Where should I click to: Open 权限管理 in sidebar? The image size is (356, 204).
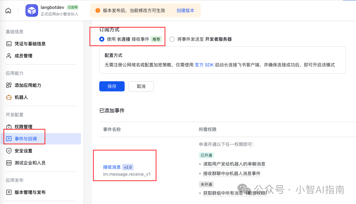coord(23,127)
